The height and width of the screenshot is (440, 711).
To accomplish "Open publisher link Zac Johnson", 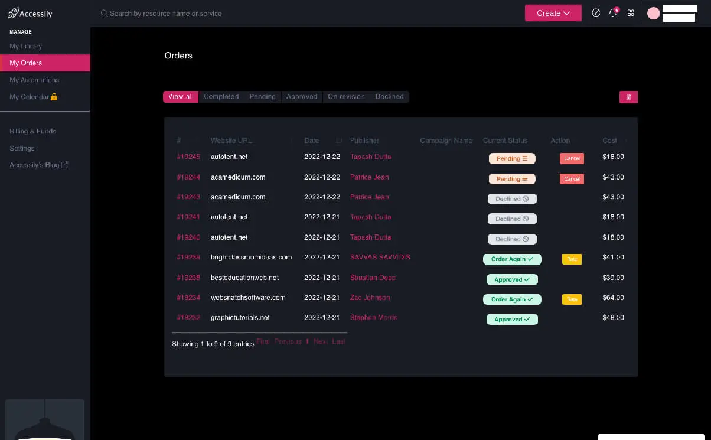I will tap(370, 298).
